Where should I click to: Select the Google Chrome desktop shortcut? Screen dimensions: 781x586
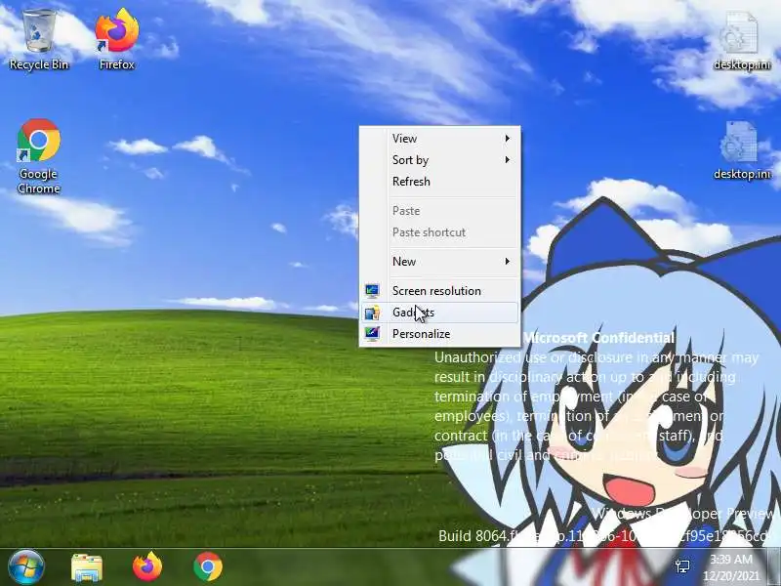(39, 156)
